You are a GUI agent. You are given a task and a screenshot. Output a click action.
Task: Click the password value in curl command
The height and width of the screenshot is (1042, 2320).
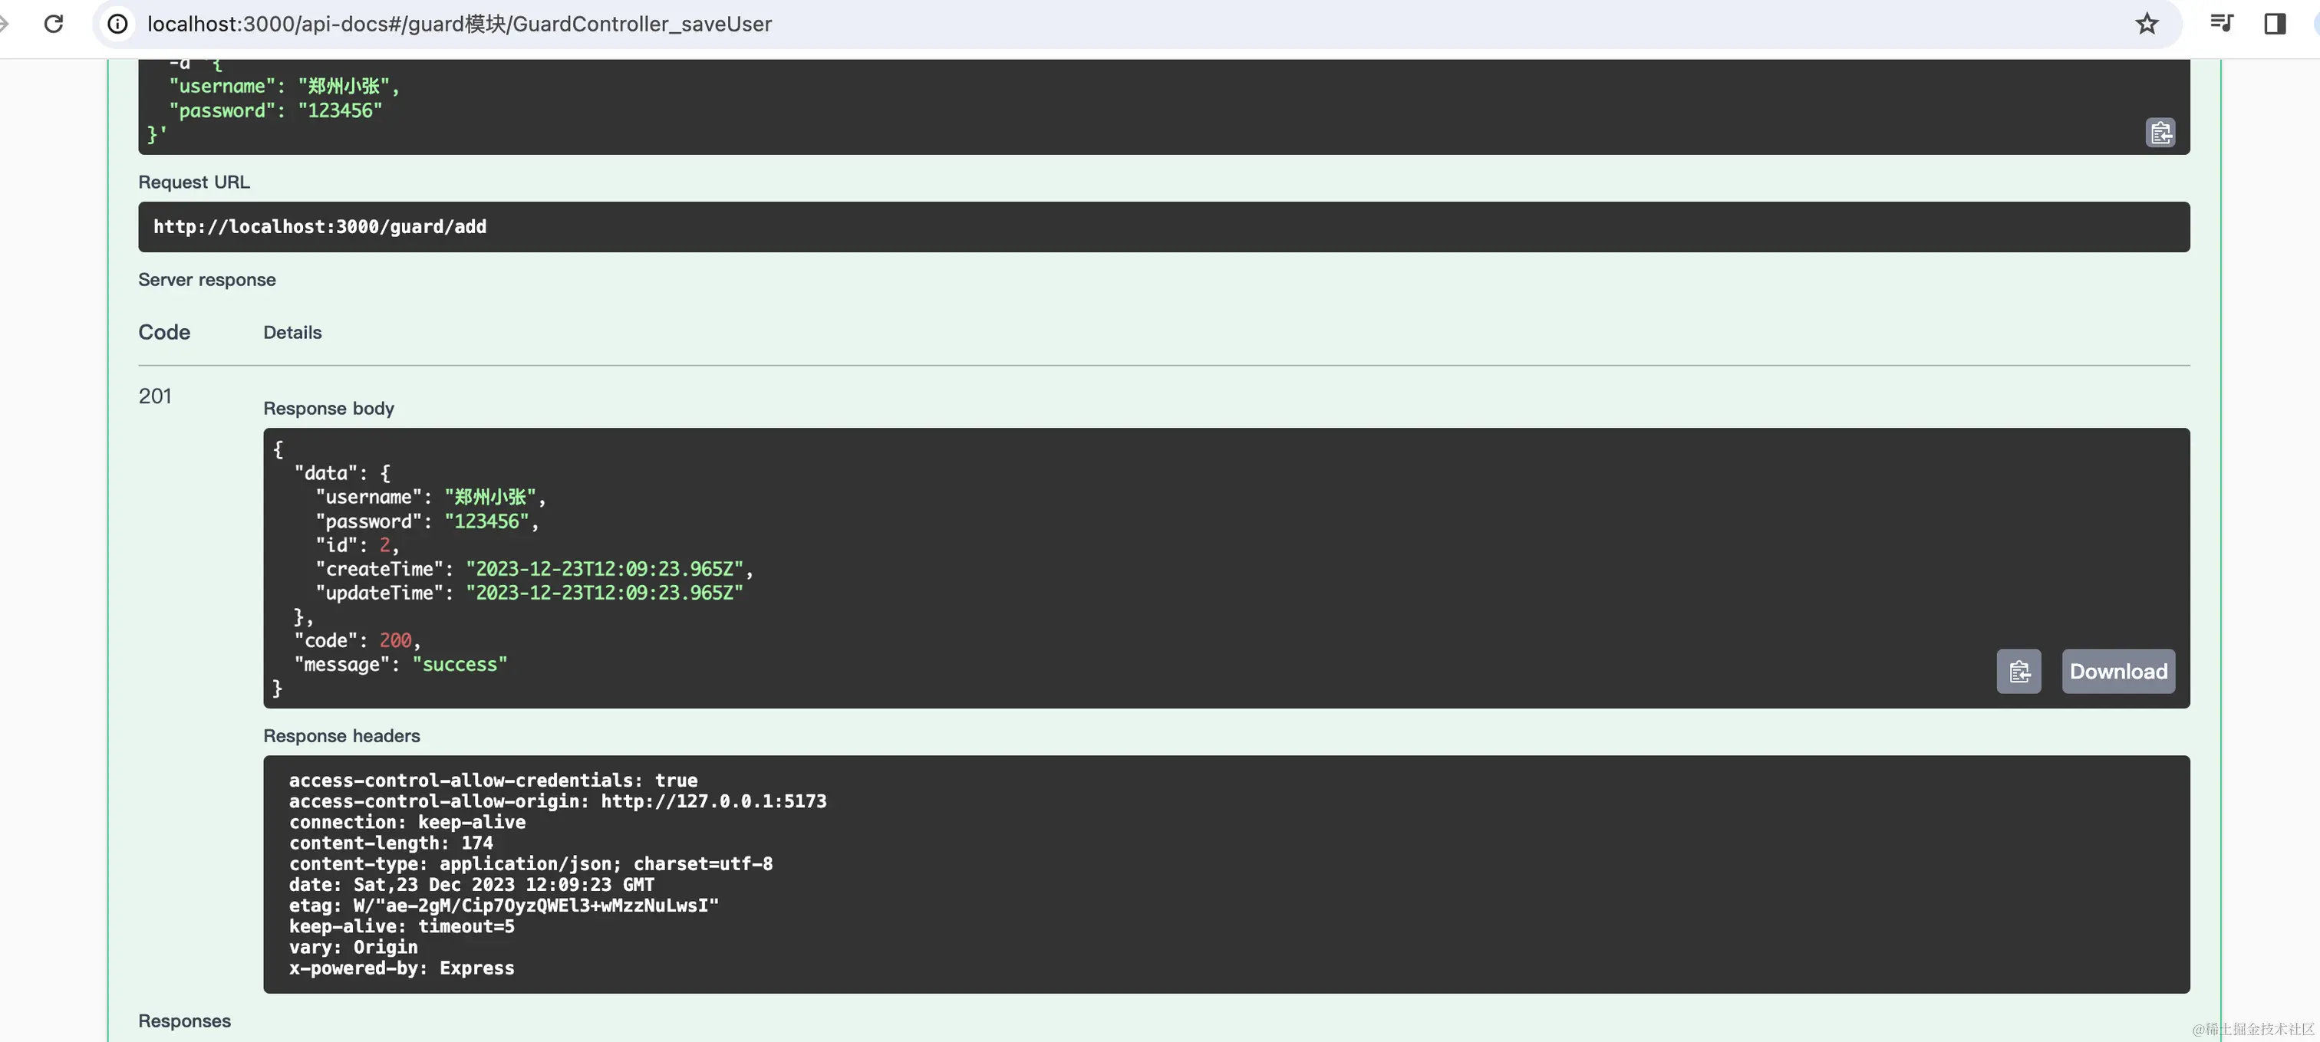coord(340,110)
